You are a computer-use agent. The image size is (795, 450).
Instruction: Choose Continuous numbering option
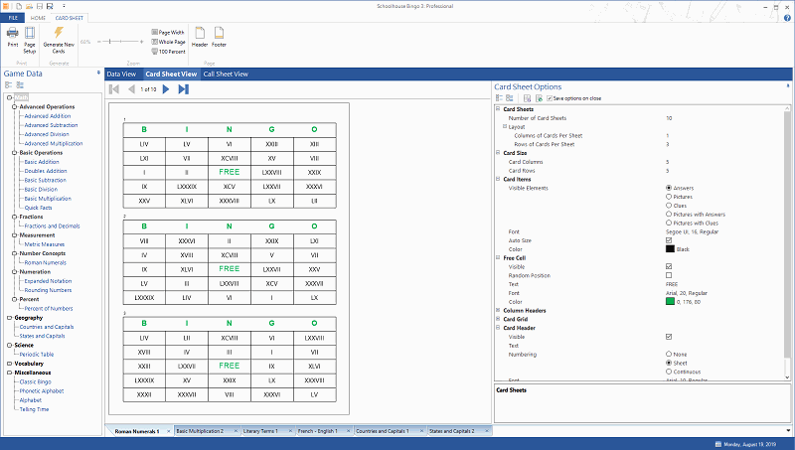click(669, 372)
